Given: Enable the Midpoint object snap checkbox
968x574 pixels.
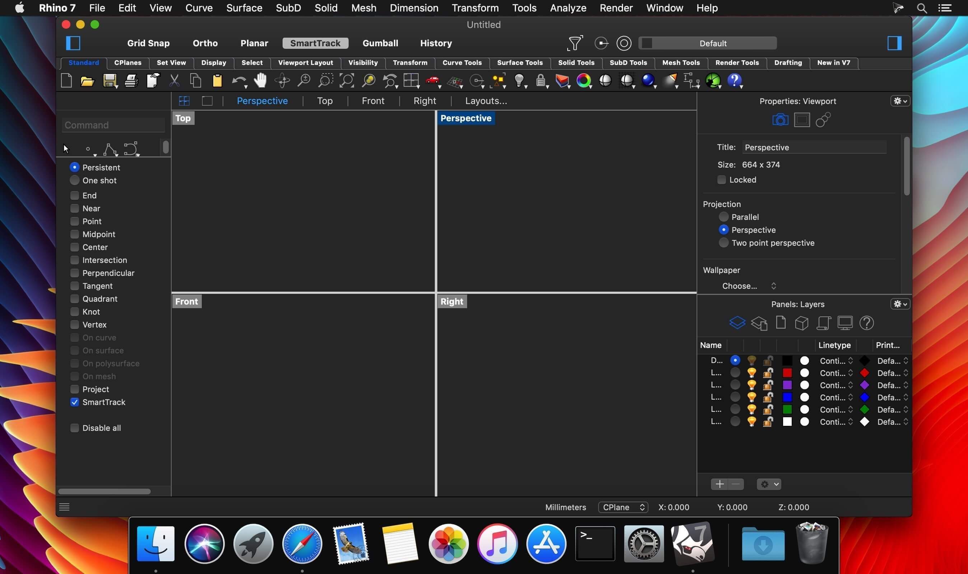Looking at the screenshot, I should (74, 234).
